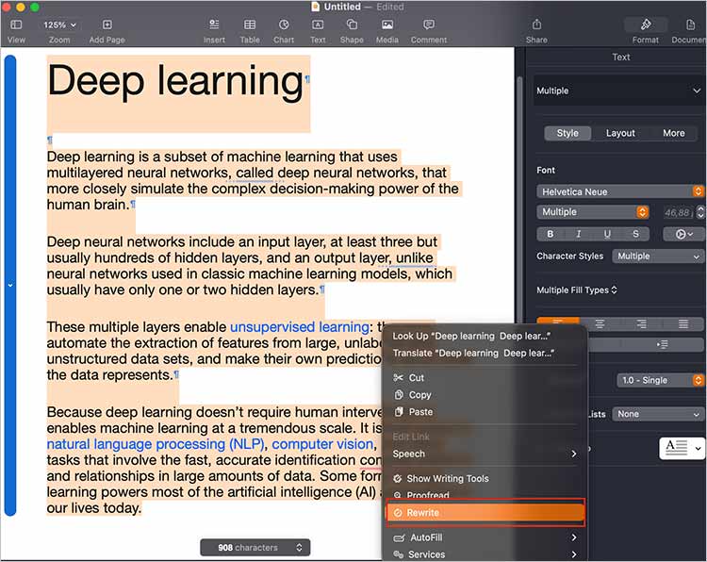Click the font size stepper arrows
Screen dimensions: 707x562
(x=699, y=212)
